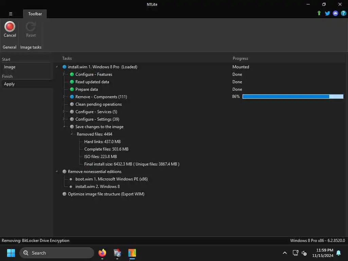Click green dot beside Read updated data
Screen dimensions: 348x261
[72, 82]
